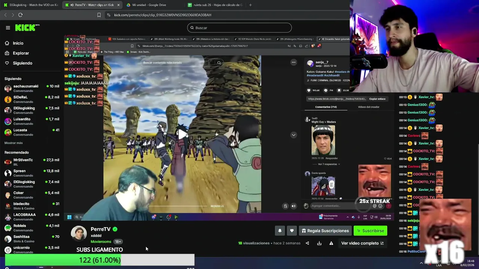Image resolution: width=479 pixels, height=269 pixels.
Task: Play the paused TikTok video
Action: coord(182,134)
